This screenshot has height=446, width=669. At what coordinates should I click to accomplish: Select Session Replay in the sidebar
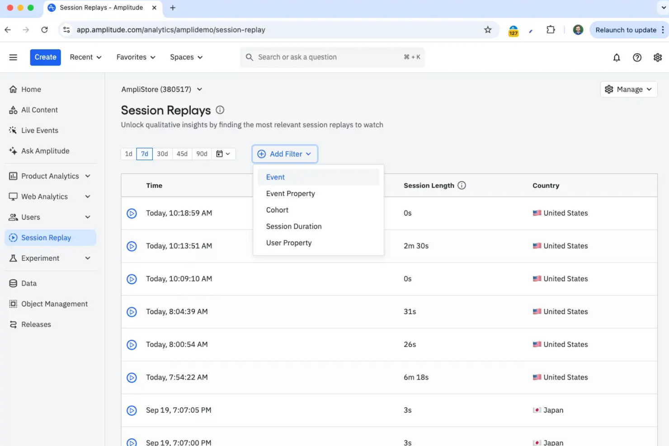pyautogui.click(x=50, y=238)
